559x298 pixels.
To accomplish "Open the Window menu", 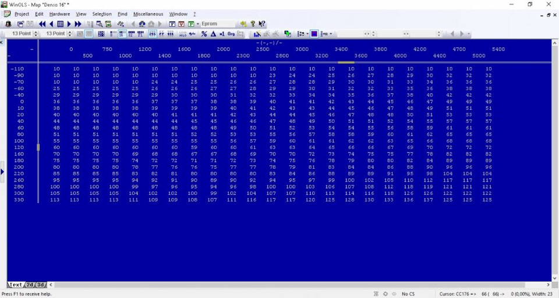I will (x=178, y=14).
